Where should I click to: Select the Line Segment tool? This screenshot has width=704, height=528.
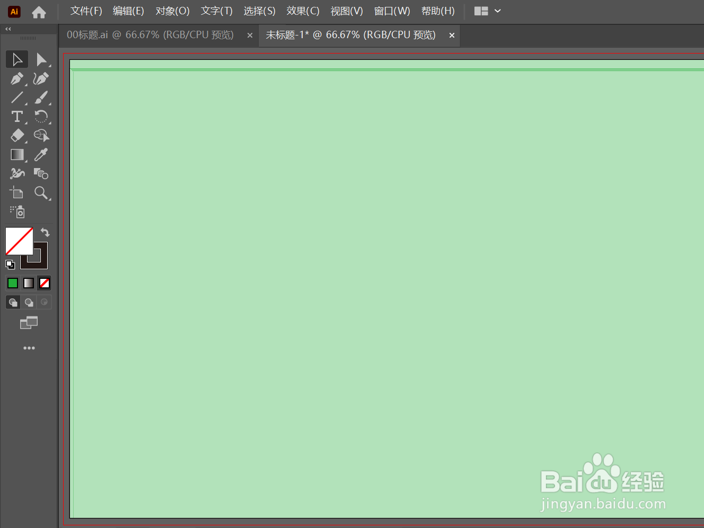pyautogui.click(x=17, y=98)
